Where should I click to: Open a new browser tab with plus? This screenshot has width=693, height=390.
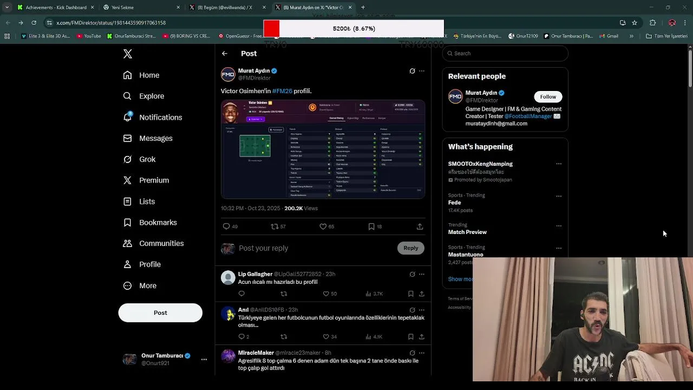click(x=363, y=8)
